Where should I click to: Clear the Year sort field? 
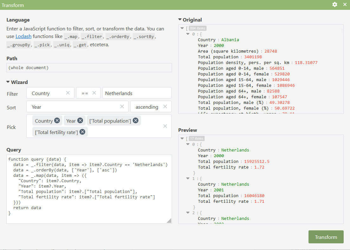122,106
